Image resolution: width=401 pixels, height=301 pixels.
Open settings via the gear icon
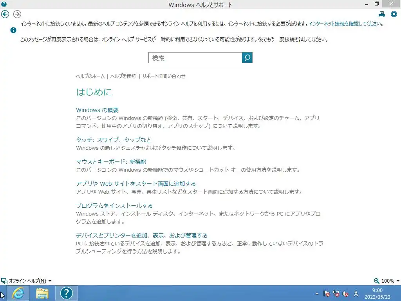tap(394, 14)
